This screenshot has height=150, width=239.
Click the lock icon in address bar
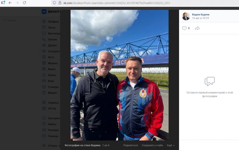click(x=60, y=3)
